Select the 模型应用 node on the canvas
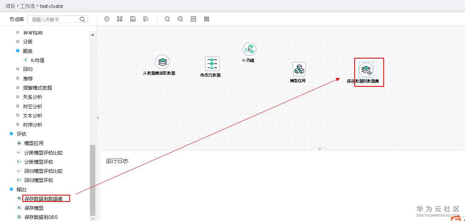 pyautogui.click(x=299, y=69)
